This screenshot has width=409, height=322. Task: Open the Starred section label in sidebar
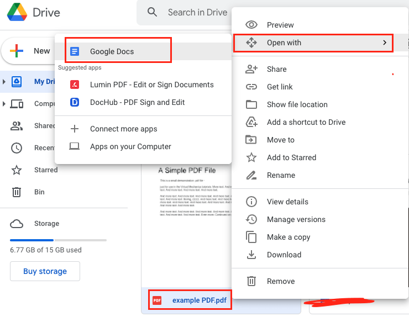pos(46,170)
